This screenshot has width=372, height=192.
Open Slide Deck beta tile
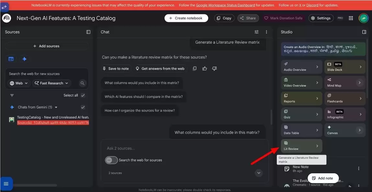(x=345, y=67)
